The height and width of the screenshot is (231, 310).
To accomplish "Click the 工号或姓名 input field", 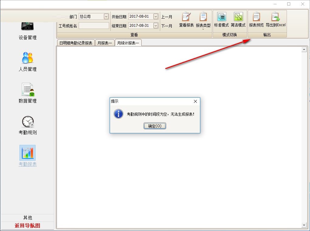I will point(94,26).
